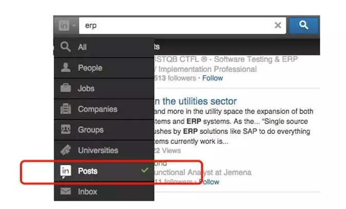
Task: Click the Groups people icon
Action: tap(65, 130)
